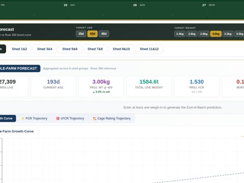Select the 35d target age option
The image size is (244, 183).
(x=81, y=34)
